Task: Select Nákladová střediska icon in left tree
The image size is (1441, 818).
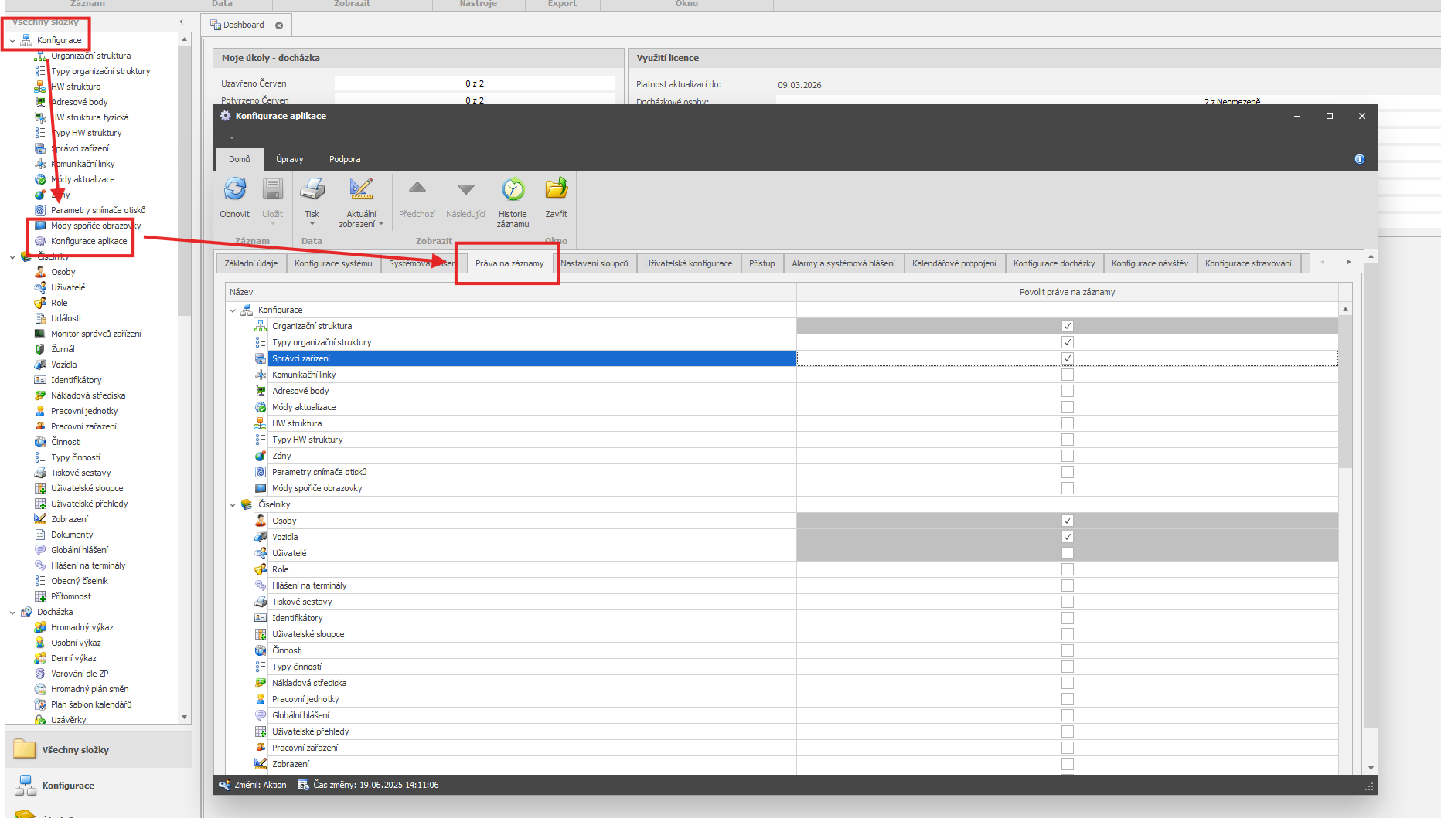Action: click(x=40, y=395)
